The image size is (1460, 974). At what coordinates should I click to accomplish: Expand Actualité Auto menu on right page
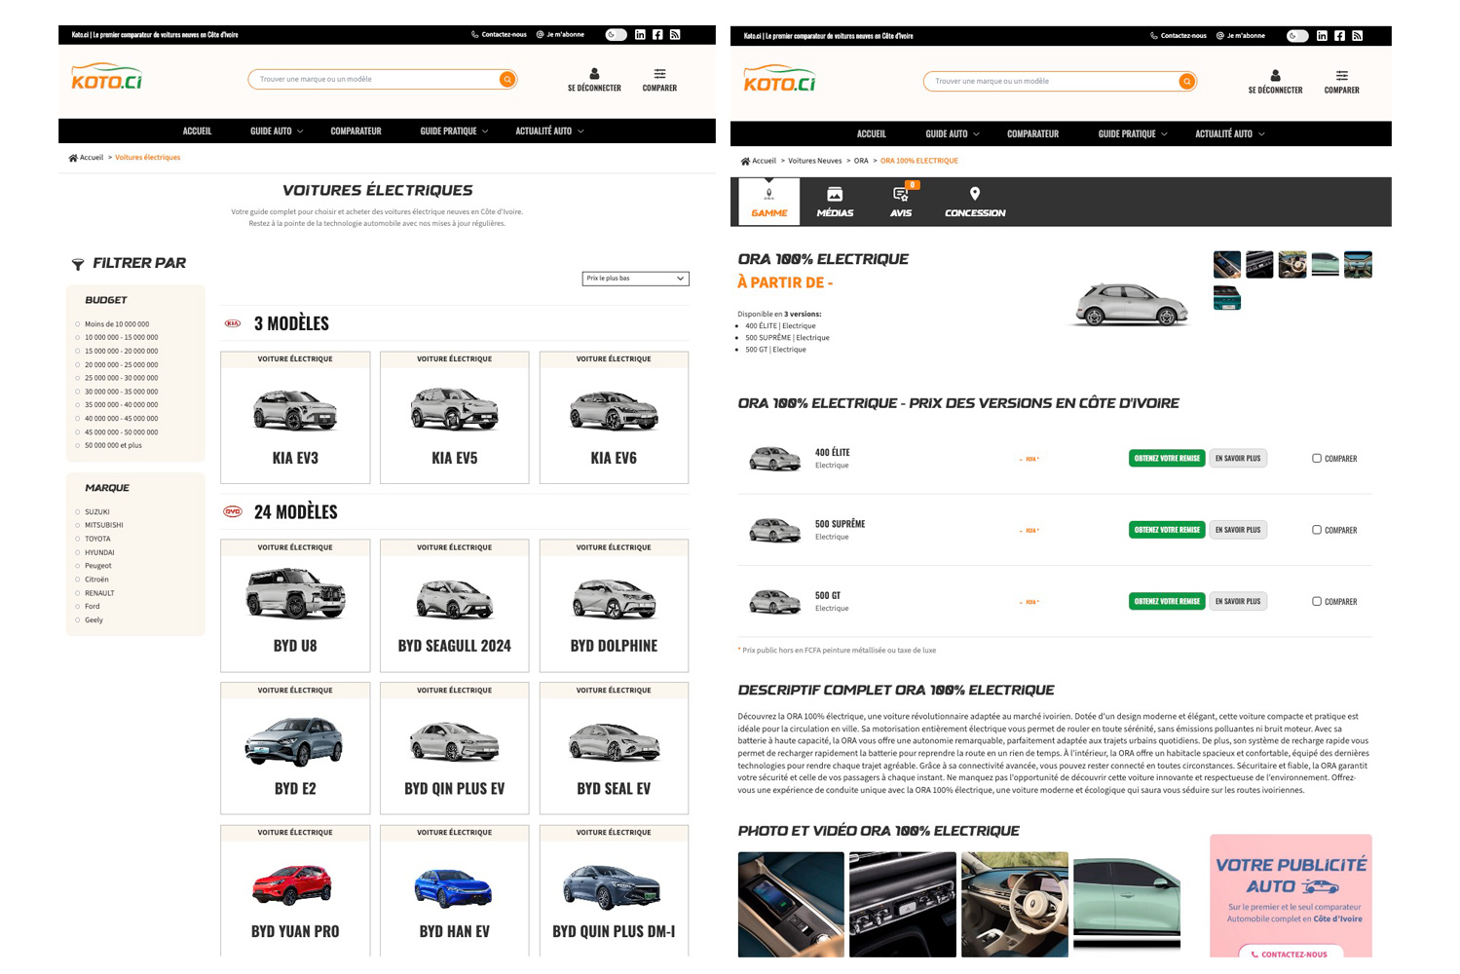tap(1230, 133)
